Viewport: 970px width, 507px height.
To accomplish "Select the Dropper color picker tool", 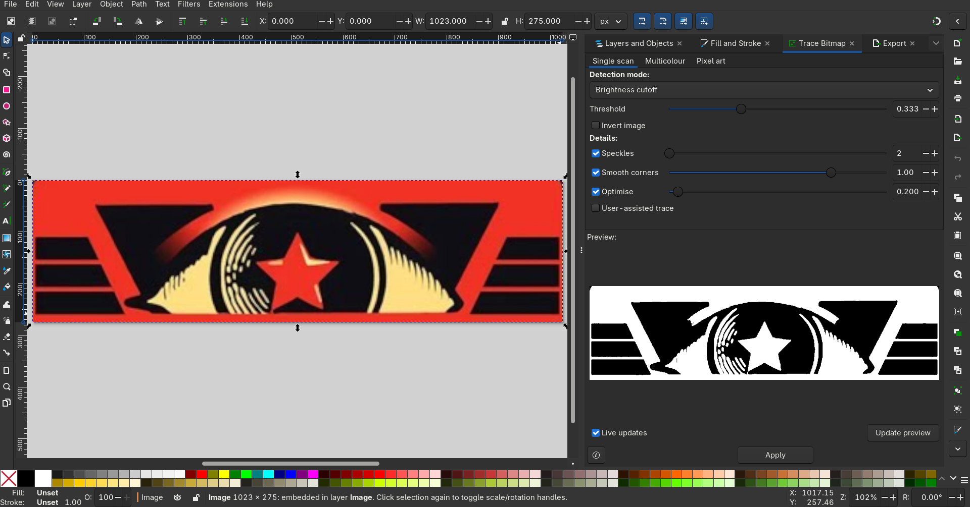I will click(7, 271).
